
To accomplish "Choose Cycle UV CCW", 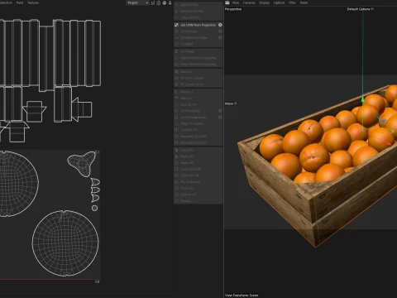I will [x=198, y=169].
